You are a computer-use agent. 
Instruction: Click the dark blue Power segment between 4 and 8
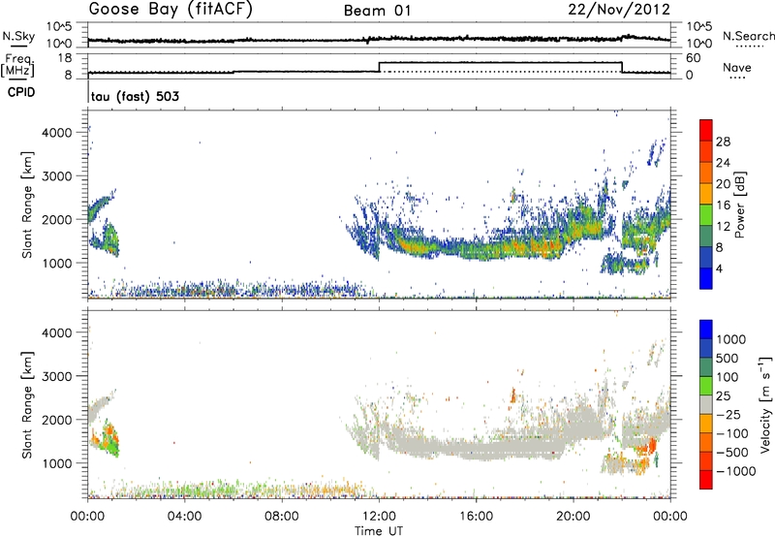point(706,257)
